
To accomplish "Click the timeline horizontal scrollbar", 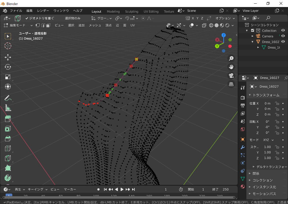I will (119, 198).
